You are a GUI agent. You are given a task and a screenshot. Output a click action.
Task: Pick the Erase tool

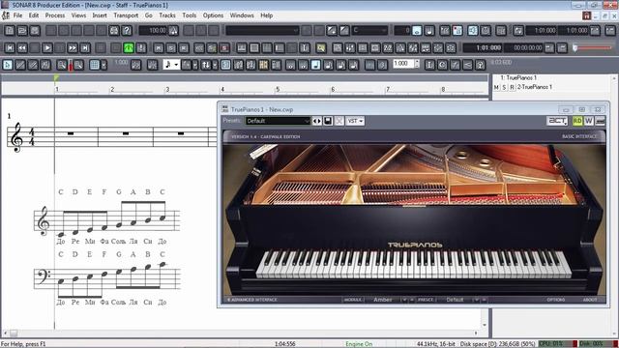click(x=33, y=65)
